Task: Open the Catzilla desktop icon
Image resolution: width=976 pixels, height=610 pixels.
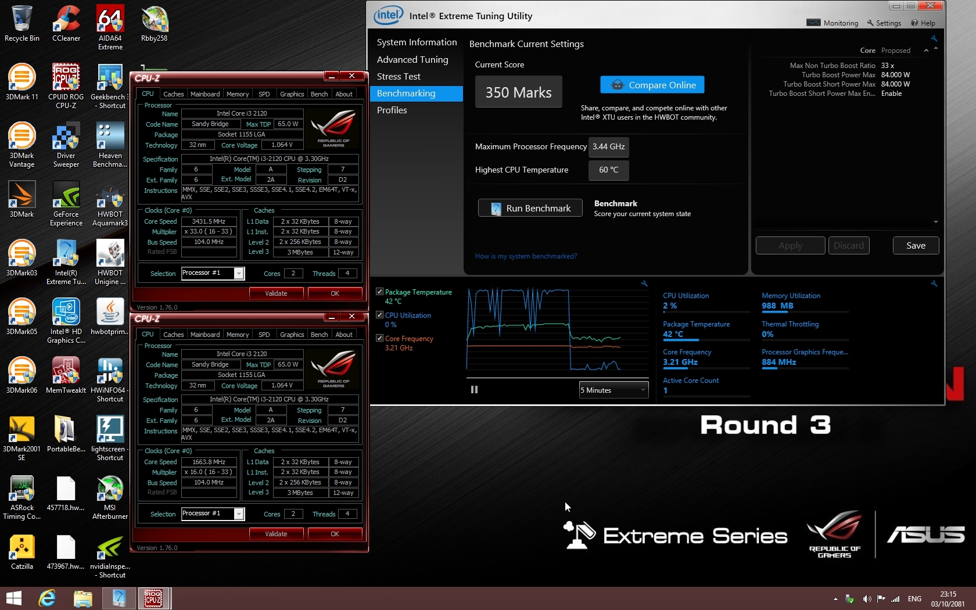Action: 22,551
